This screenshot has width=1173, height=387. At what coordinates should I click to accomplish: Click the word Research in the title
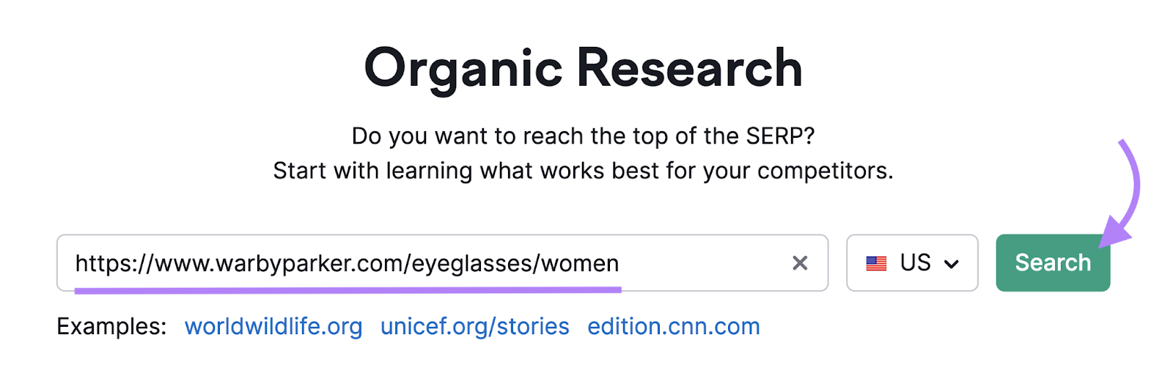(689, 68)
